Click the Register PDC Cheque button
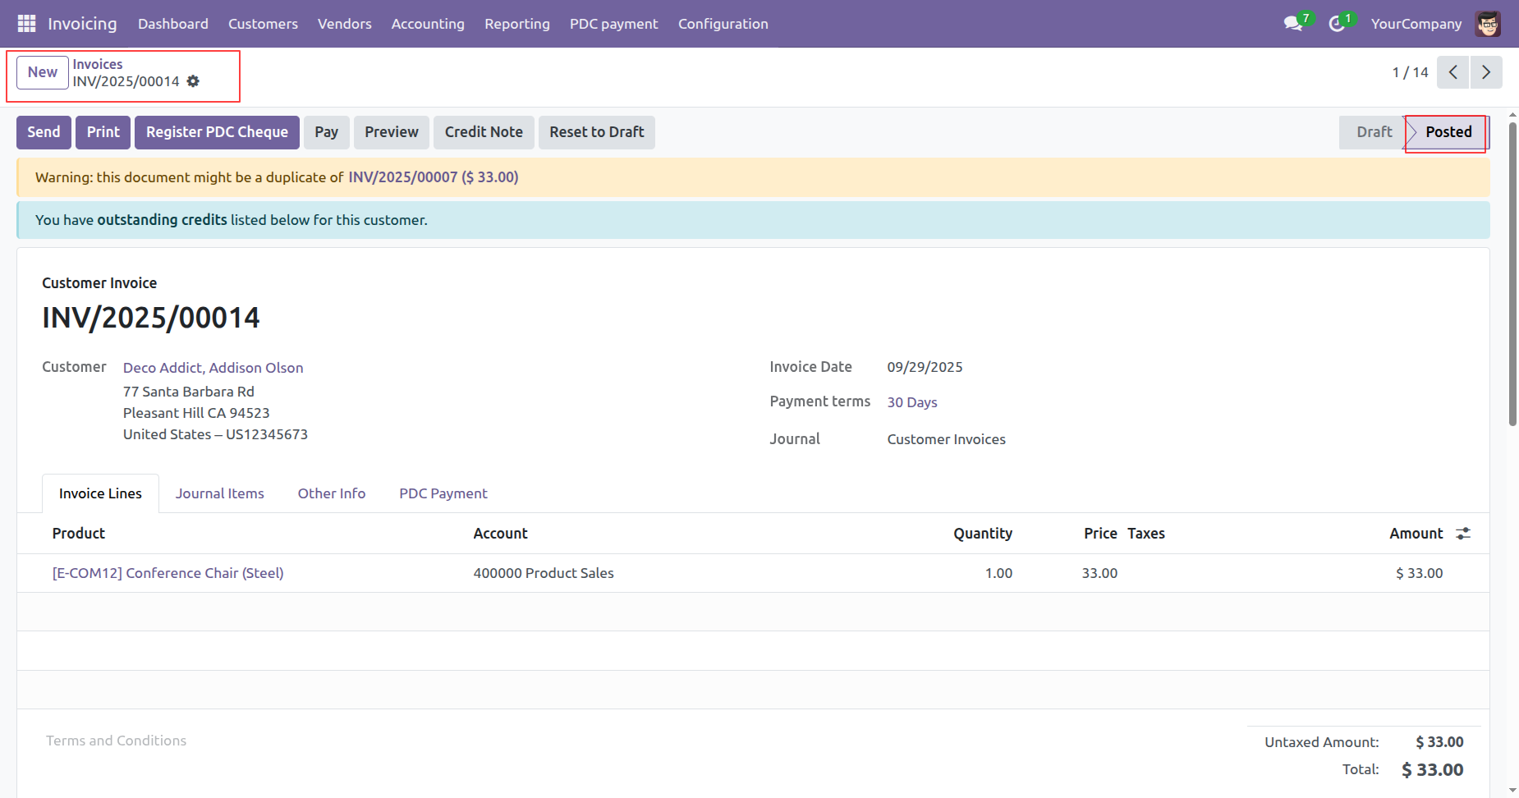Image resolution: width=1519 pixels, height=798 pixels. 217,132
